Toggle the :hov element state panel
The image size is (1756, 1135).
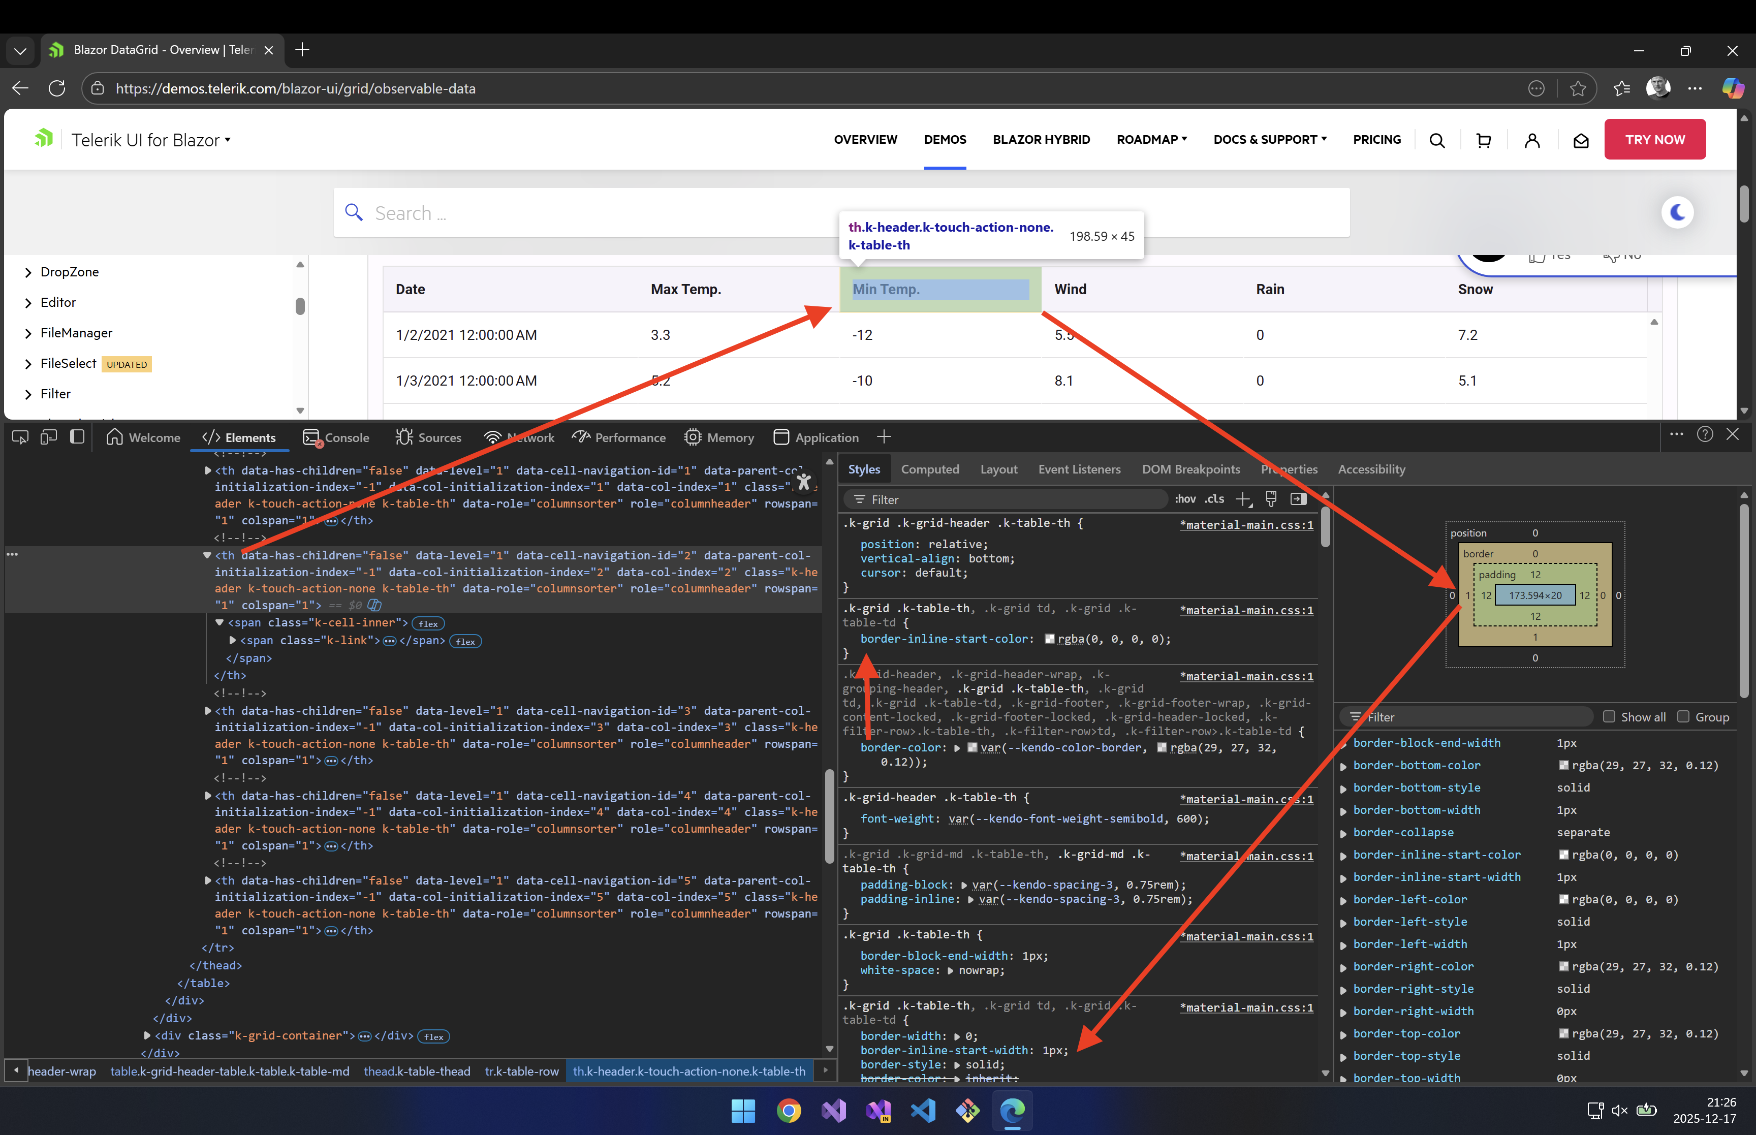[x=1185, y=499]
